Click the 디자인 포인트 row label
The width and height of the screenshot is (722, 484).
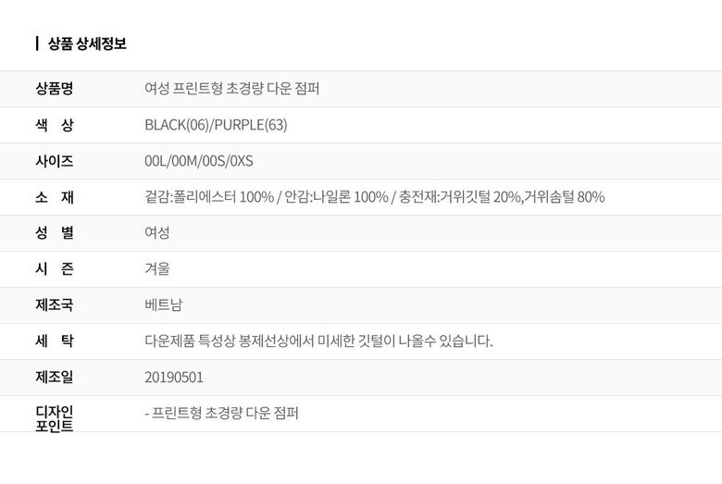pos(55,419)
